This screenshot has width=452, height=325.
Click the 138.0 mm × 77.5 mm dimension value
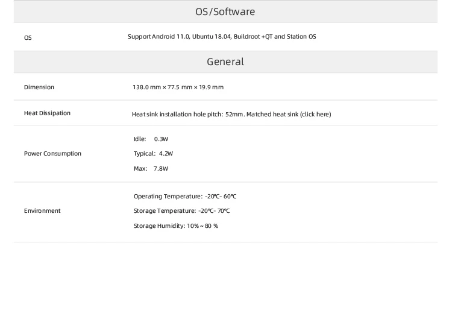[178, 87]
